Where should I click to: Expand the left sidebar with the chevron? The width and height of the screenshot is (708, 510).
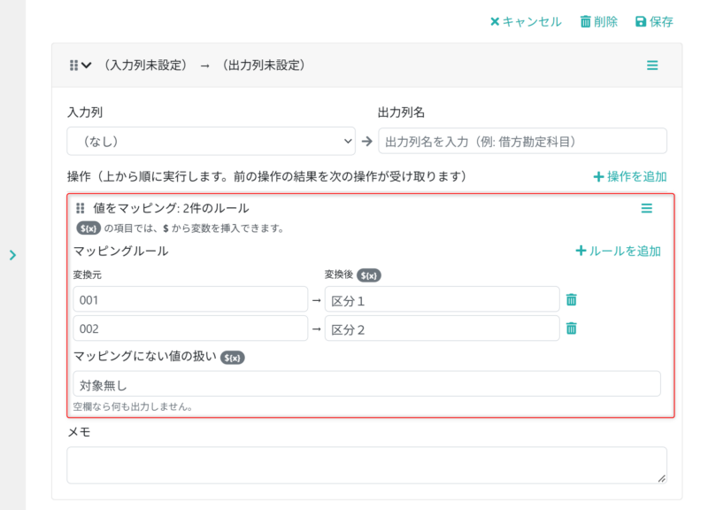tap(12, 255)
